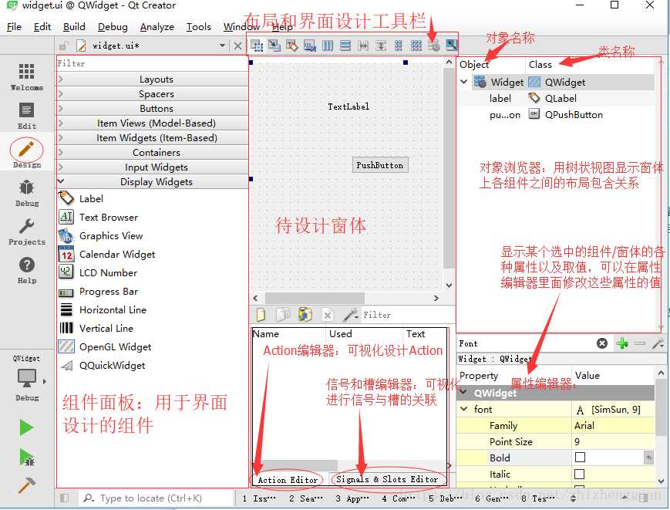
Task: Select the Edit Tab Order mode icon
Action: tap(310, 46)
